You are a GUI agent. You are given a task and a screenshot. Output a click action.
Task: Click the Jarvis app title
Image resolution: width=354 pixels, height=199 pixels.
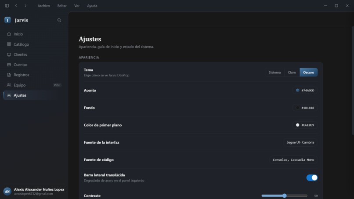click(x=22, y=20)
